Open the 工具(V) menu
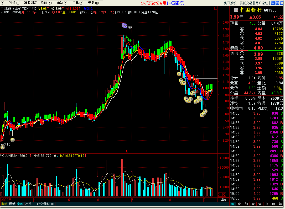Screen dimensions: 285x209 pyautogui.click(x=77, y=3)
